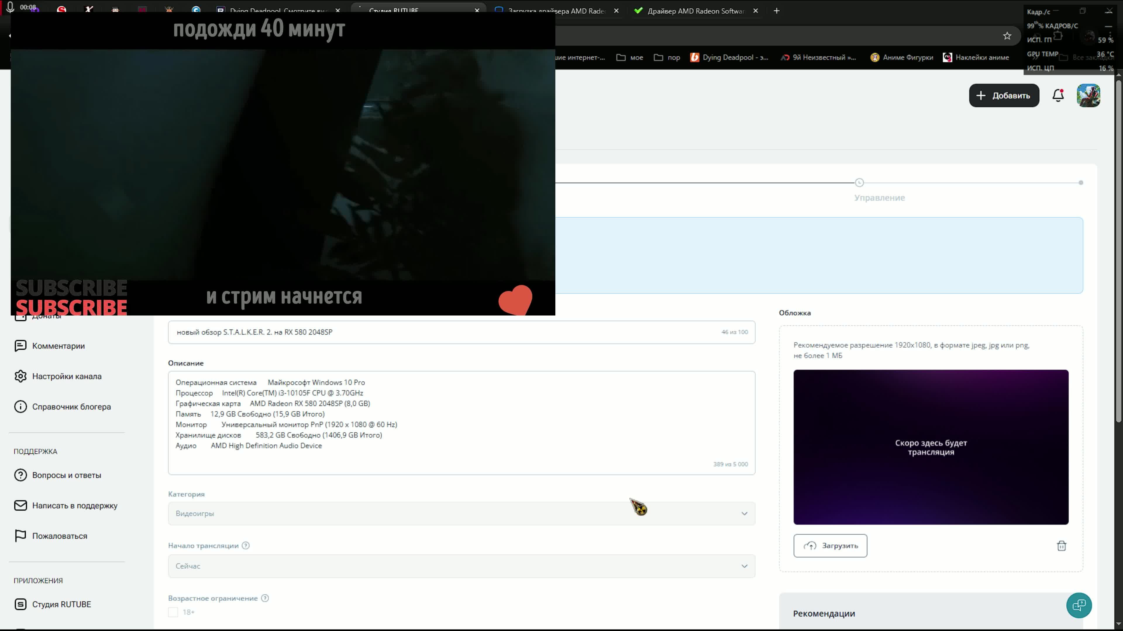Click the Написать в поддержку envelope icon
This screenshot has width=1123, height=631.
(20, 506)
